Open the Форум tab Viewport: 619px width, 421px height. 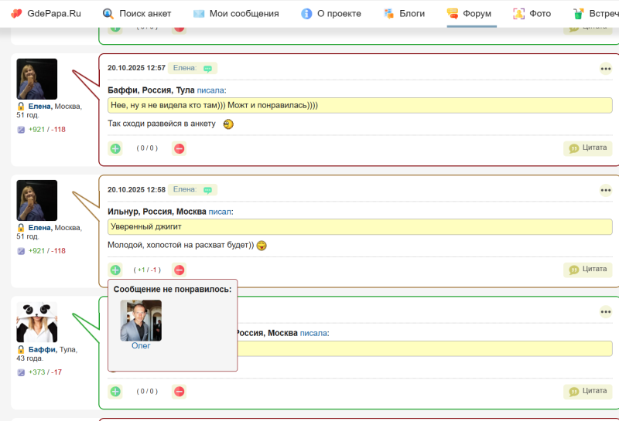pos(470,14)
